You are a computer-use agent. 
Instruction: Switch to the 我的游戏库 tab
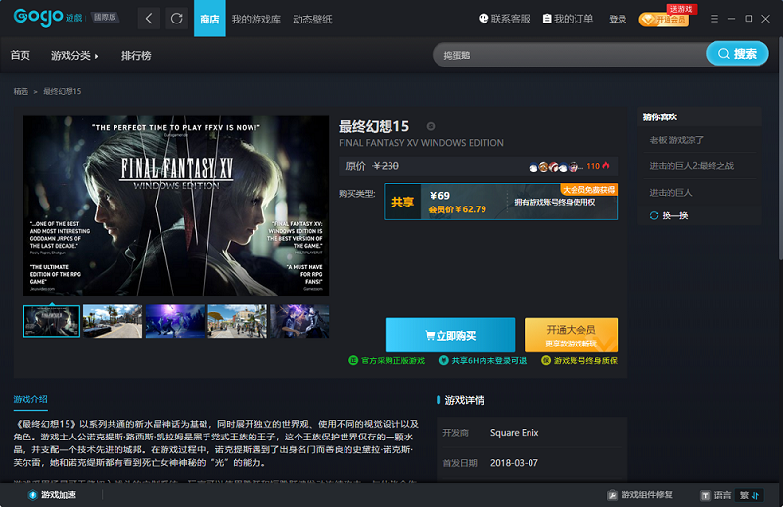tap(255, 19)
